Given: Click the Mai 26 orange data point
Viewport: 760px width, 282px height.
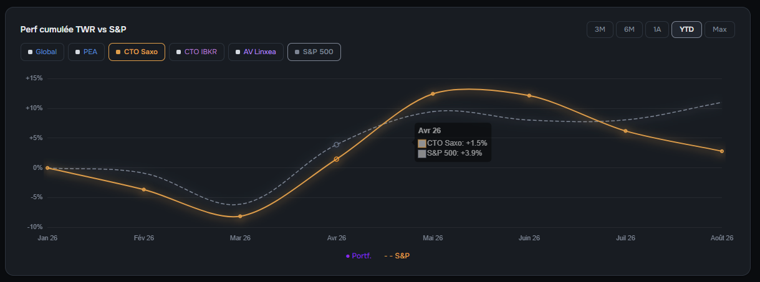Looking at the screenshot, I should (x=433, y=94).
